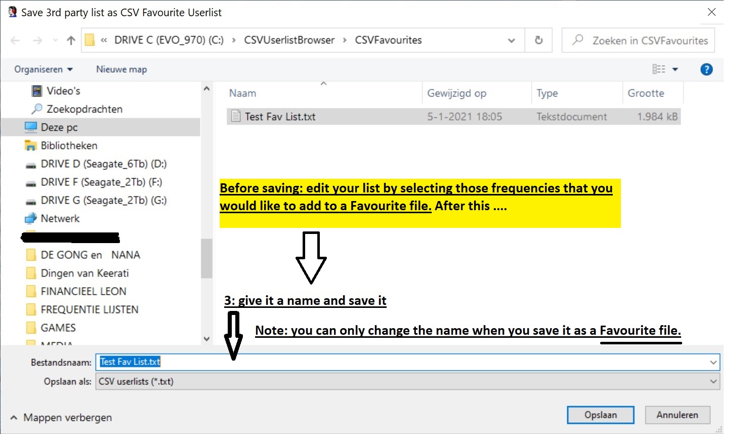Click the navigation pane scrollbar thumb

pos(206,258)
